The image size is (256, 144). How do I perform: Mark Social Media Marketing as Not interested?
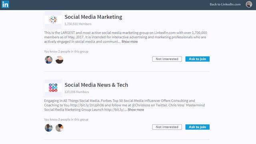click(x=167, y=59)
